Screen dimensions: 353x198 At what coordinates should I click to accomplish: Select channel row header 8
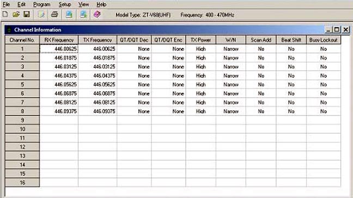[22, 111]
